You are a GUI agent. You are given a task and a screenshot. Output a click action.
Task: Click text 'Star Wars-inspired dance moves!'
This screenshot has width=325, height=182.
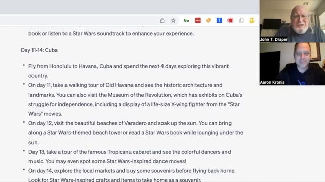click(x=146, y=161)
